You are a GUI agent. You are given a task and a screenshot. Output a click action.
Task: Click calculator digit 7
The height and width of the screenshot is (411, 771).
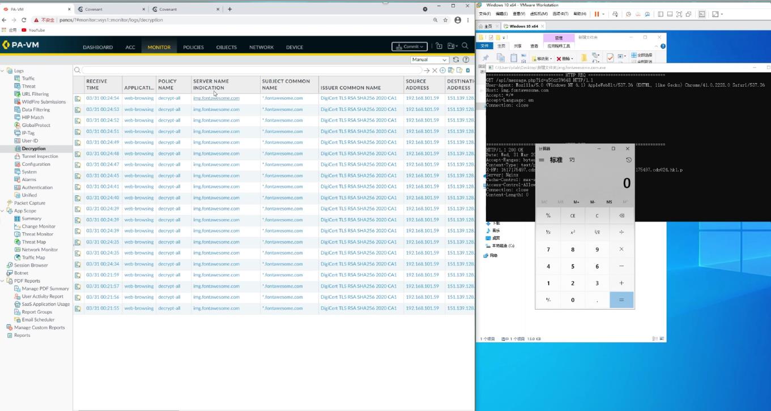pyautogui.click(x=548, y=249)
